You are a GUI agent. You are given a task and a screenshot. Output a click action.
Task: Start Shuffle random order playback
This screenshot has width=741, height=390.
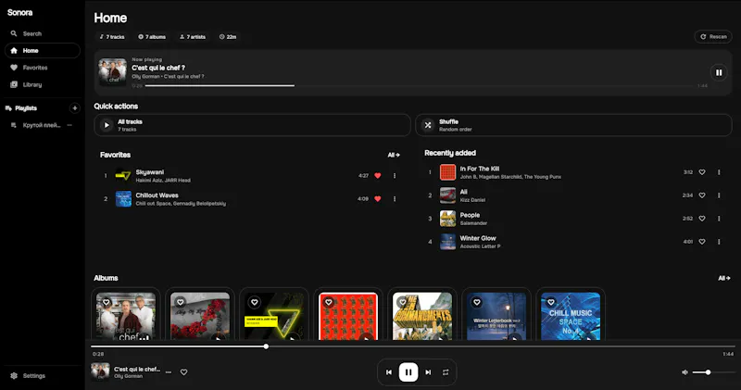coord(573,125)
